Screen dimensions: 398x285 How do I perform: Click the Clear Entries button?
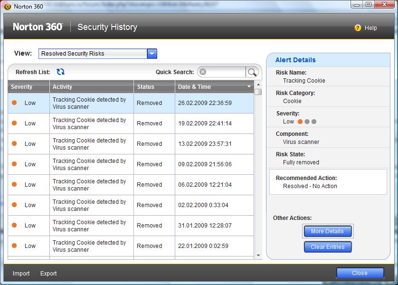(x=328, y=247)
